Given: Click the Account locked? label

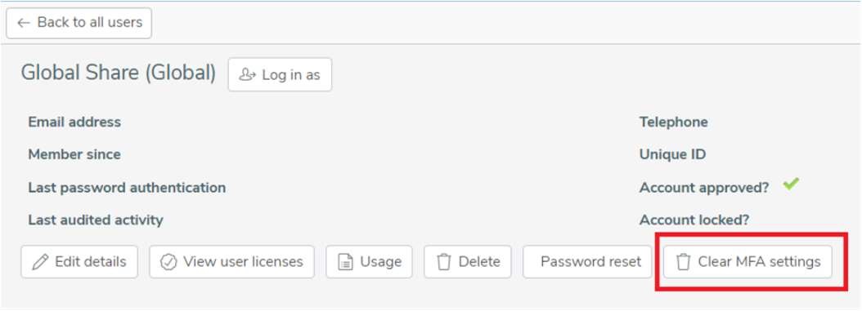Looking at the screenshot, I should [x=694, y=220].
